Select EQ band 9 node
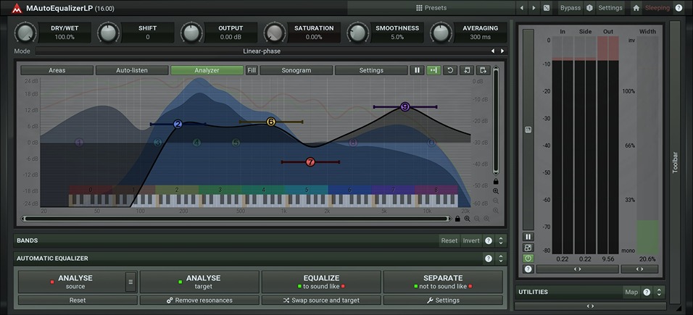Viewport: 693px width, 315px height. point(404,106)
